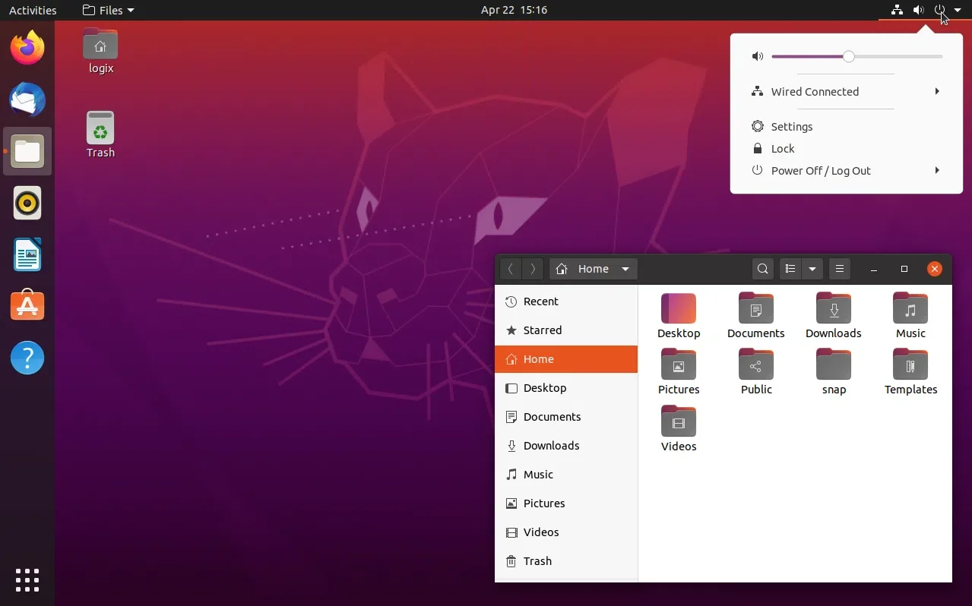Open Pictures in the Files sidebar
Image resolution: width=972 pixels, height=606 pixels.
click(566, 503)
